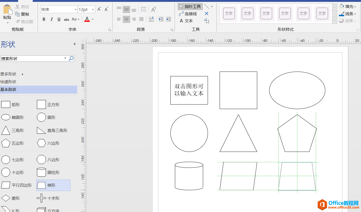This screenshot has width=361, height=212.
Task: Open the drawing tool dropdown arrow
Action: coord(212,6)
